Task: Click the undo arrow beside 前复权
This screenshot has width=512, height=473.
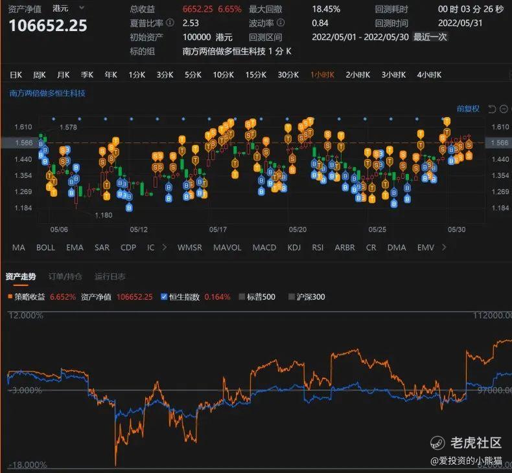Action: 492,109
